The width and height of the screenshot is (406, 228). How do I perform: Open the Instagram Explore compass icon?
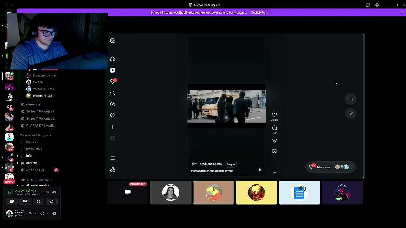click(x=113, y=104)
